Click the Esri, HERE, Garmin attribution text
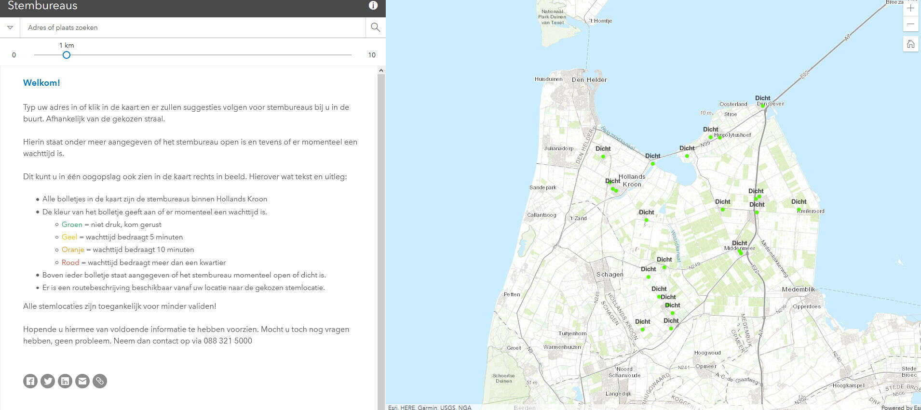 (430, 408)
